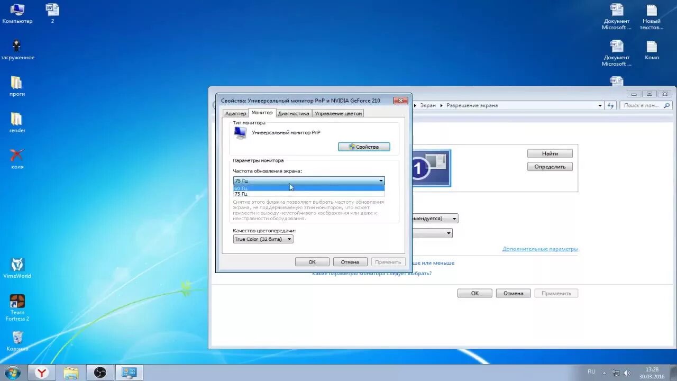Choose 75 Гц in the refresh list
This screenshot has width=677, height=381.
tap(309, 194)
